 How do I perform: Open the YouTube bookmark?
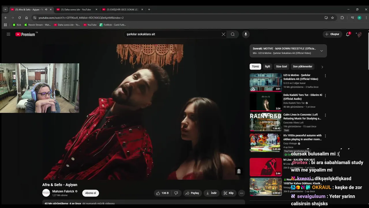point(90,25)
